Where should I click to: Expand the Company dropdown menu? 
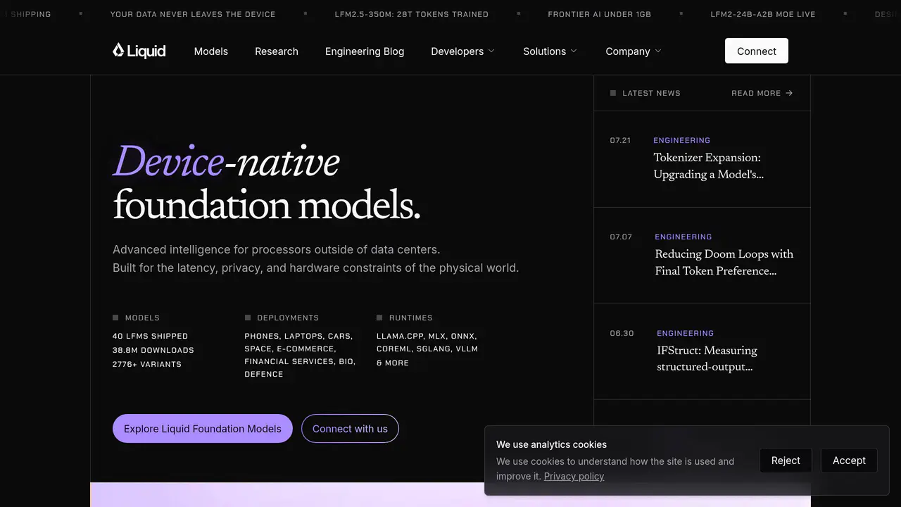tap(634, 51)
